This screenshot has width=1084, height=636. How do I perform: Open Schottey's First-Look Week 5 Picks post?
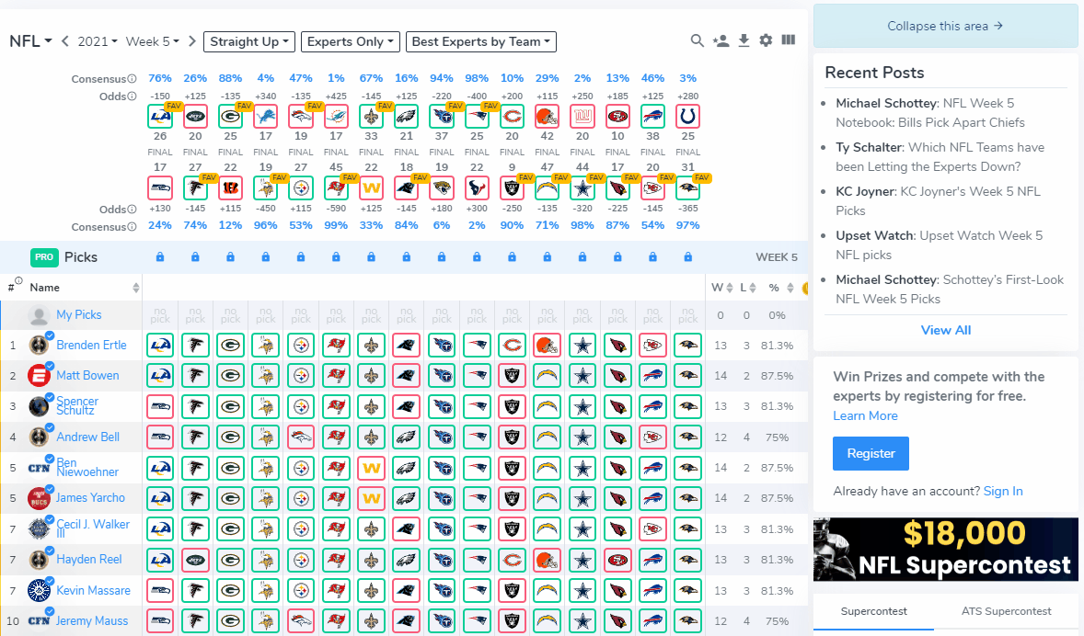pos(950,290)
